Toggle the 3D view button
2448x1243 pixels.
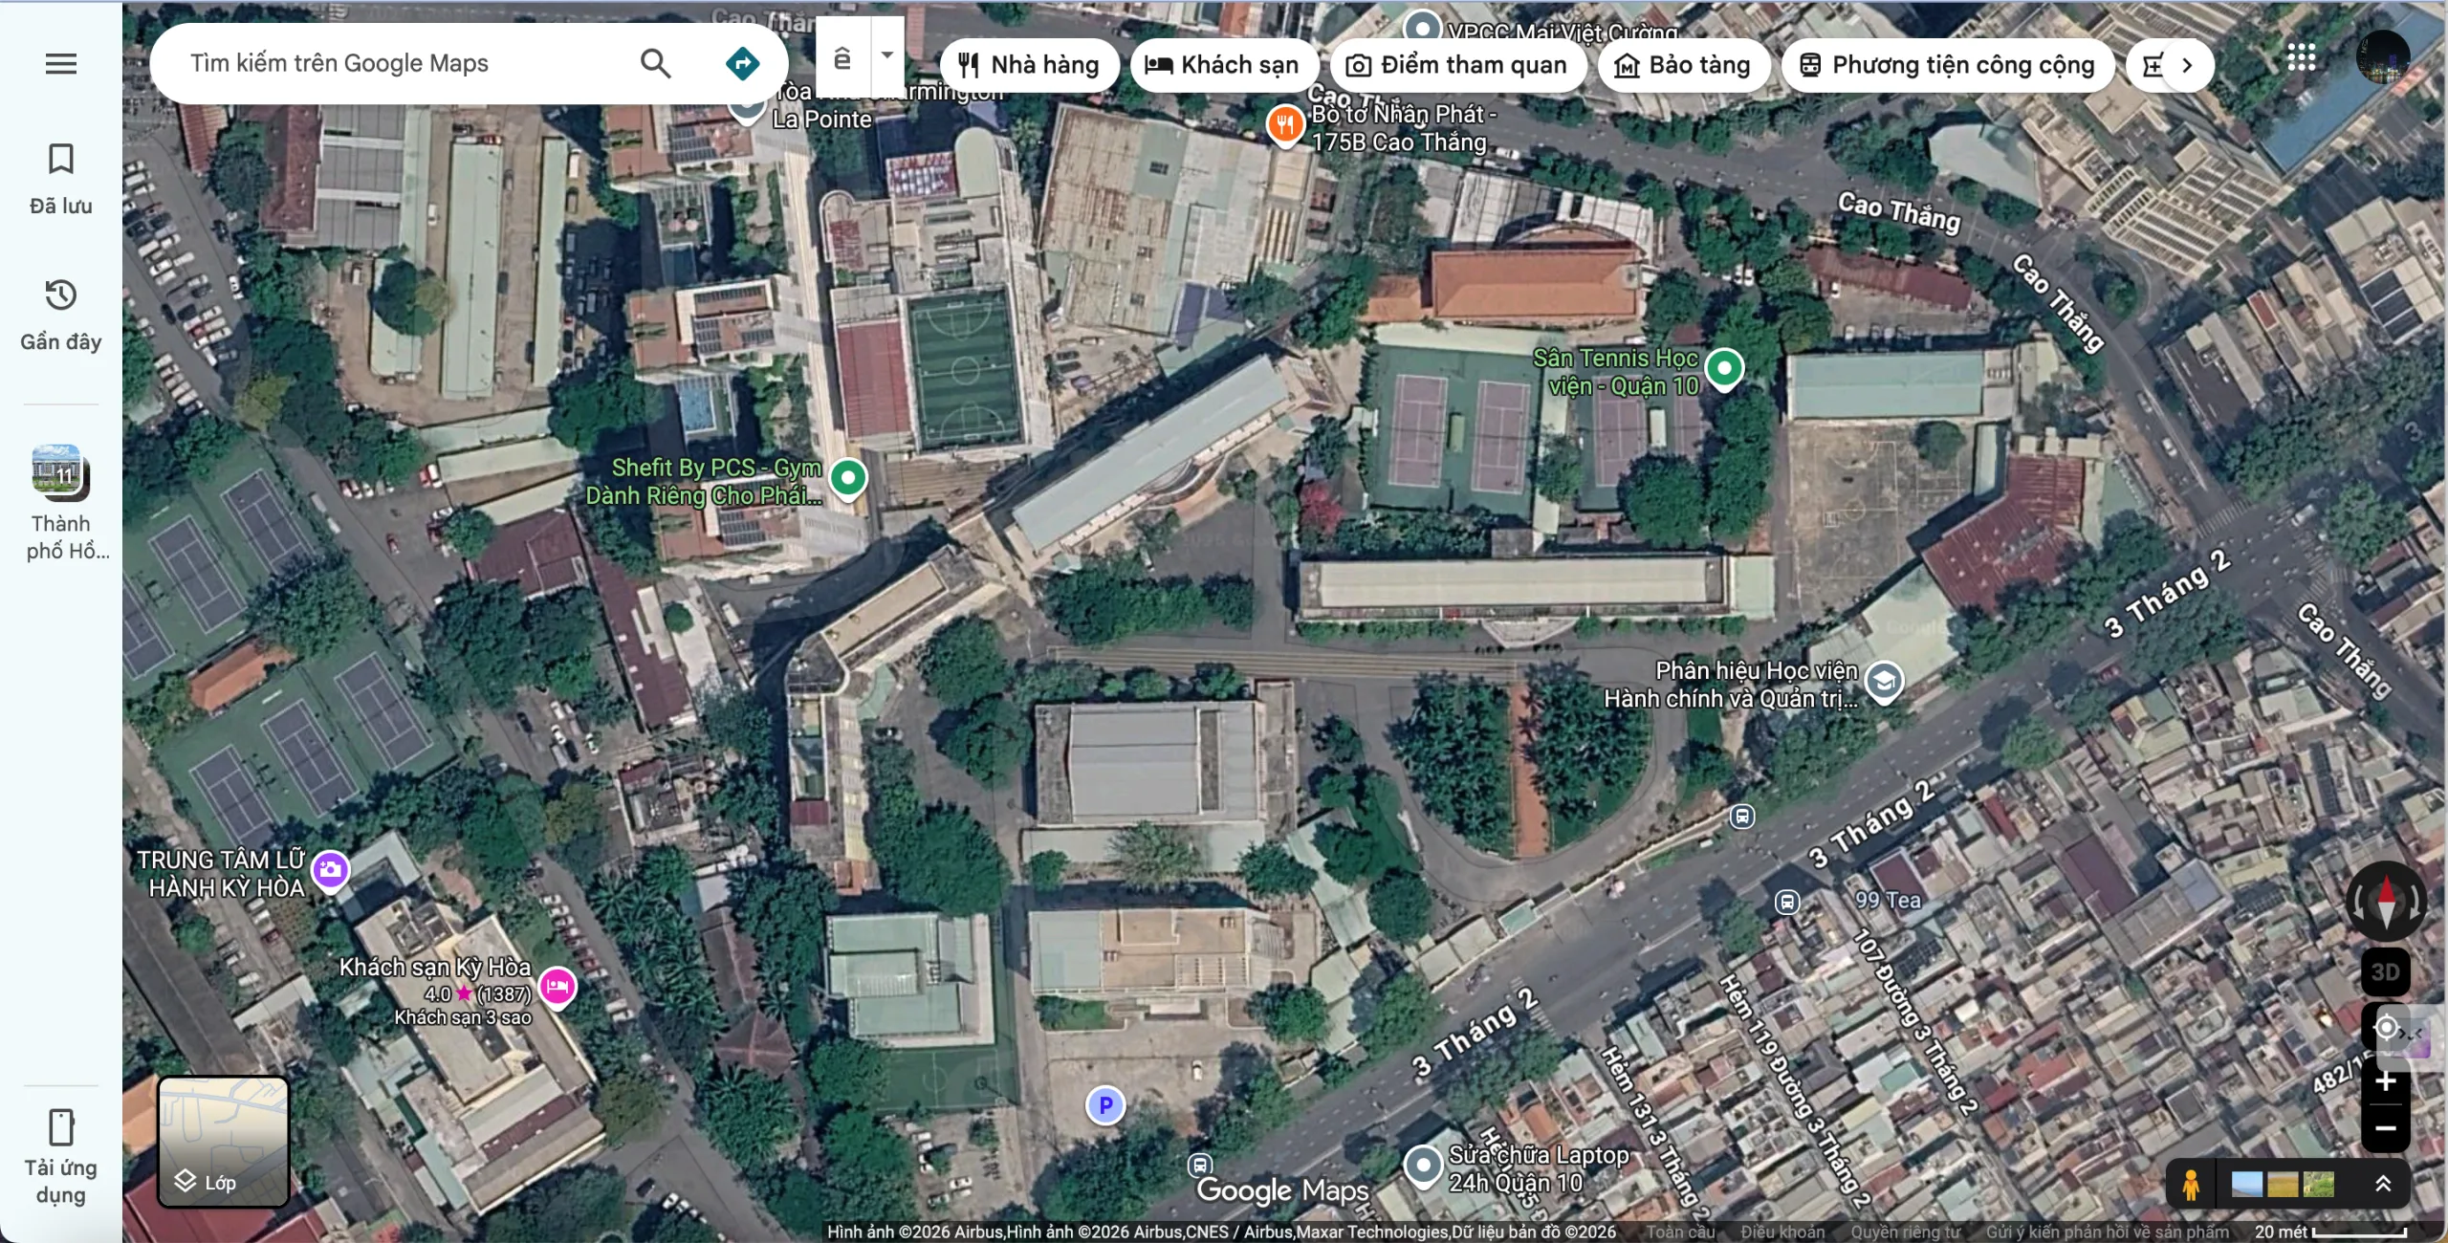coord(2386,971)
